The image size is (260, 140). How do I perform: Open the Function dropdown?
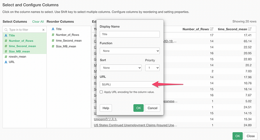click(130, 51)
